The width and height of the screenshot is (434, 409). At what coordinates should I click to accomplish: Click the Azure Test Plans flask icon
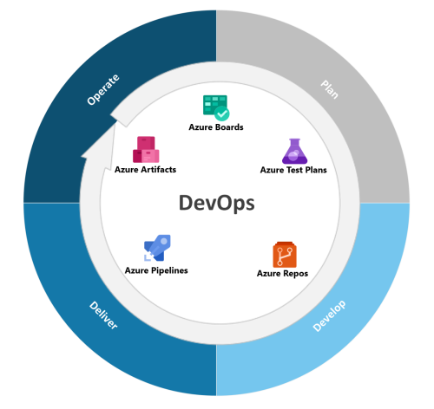(294, 151)
